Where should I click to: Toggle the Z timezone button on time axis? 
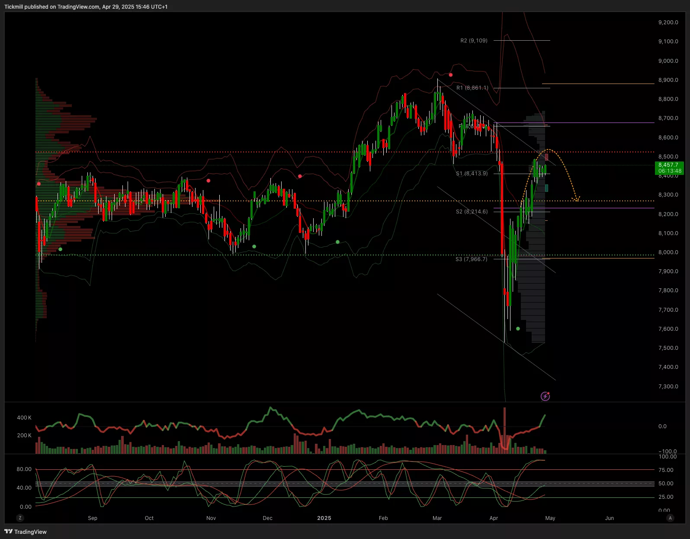tap(20, 518)
